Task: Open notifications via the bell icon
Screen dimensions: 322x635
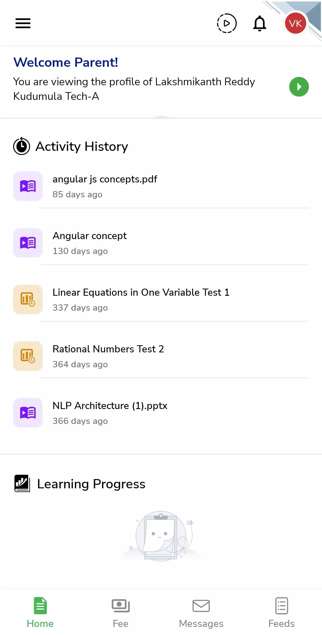Action: point(259,23)
